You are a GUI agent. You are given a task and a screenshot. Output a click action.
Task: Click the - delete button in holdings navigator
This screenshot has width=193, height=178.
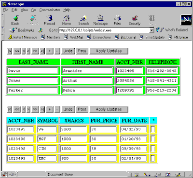coord(57,110)
